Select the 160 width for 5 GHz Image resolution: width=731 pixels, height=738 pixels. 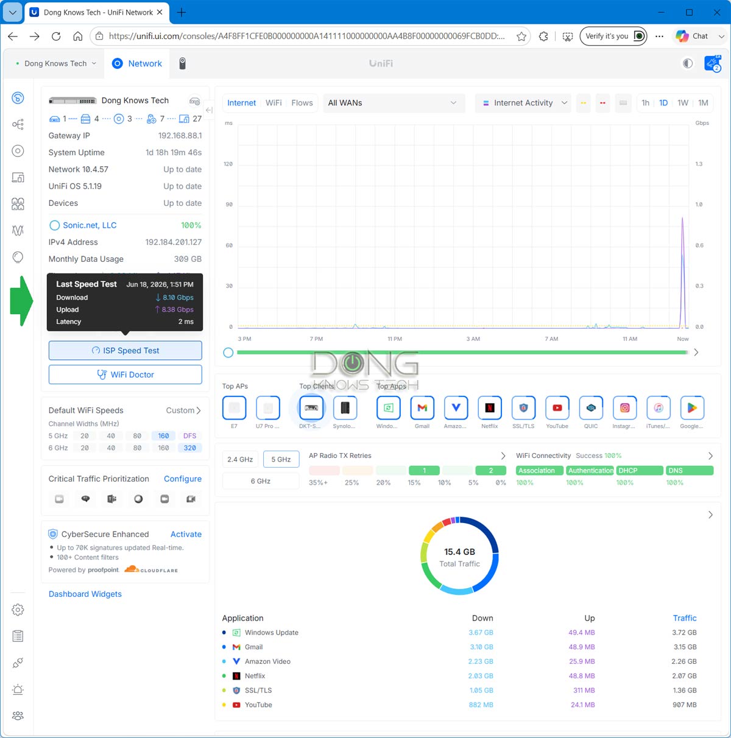coord(163,436)
